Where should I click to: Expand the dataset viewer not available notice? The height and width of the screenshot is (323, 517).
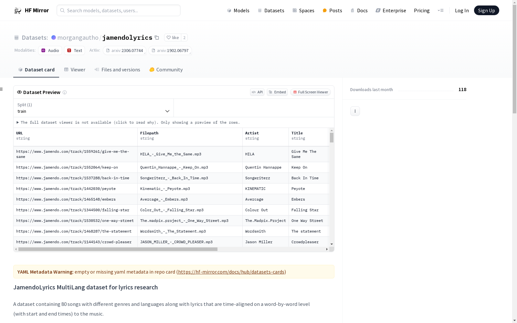[128, 122]
